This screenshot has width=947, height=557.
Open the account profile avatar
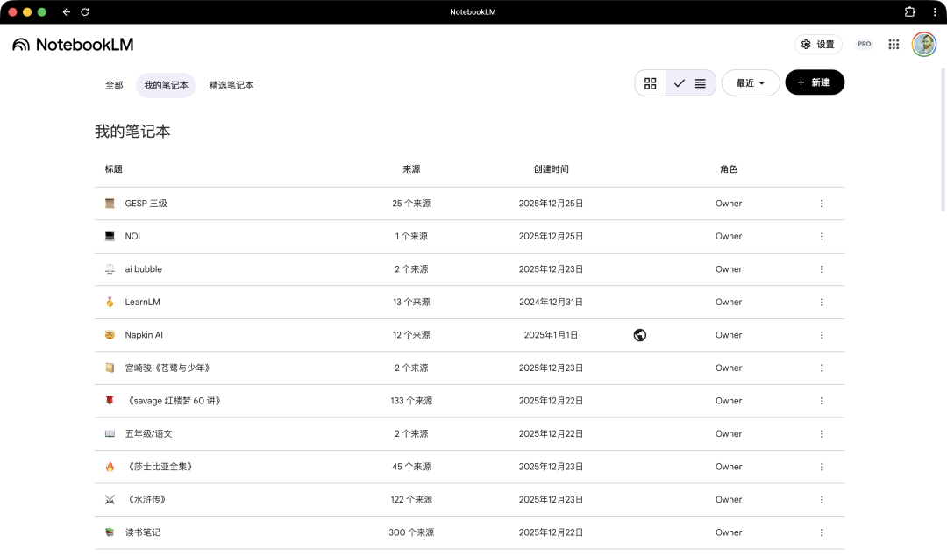pyautogui.click(x=924, y=44)
